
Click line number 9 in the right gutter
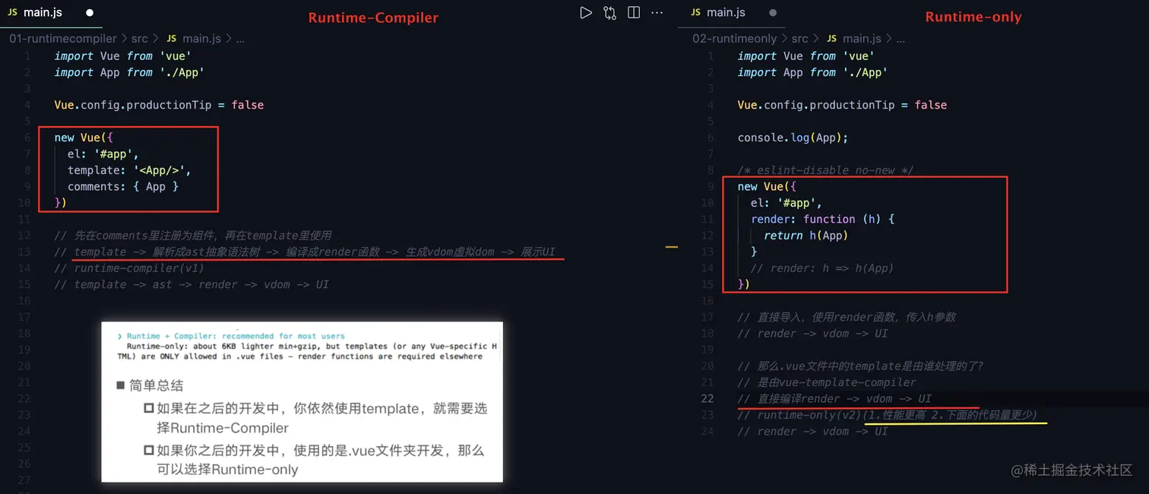(x=711, y=186)
